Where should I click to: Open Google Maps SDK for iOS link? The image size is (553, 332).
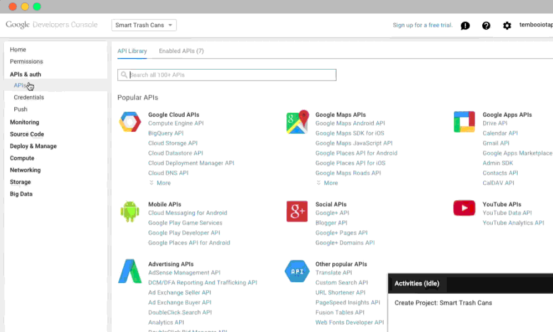coord(350,133)
